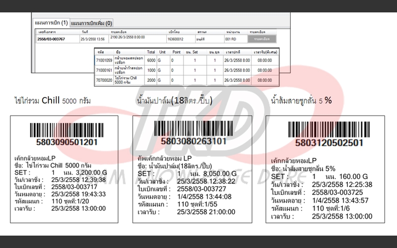Image resolution: width=397 pixels, height=248 pixels.
Task: Click label title คัพเค้กกล้วยหอม LP
Action: click(165, 158)
